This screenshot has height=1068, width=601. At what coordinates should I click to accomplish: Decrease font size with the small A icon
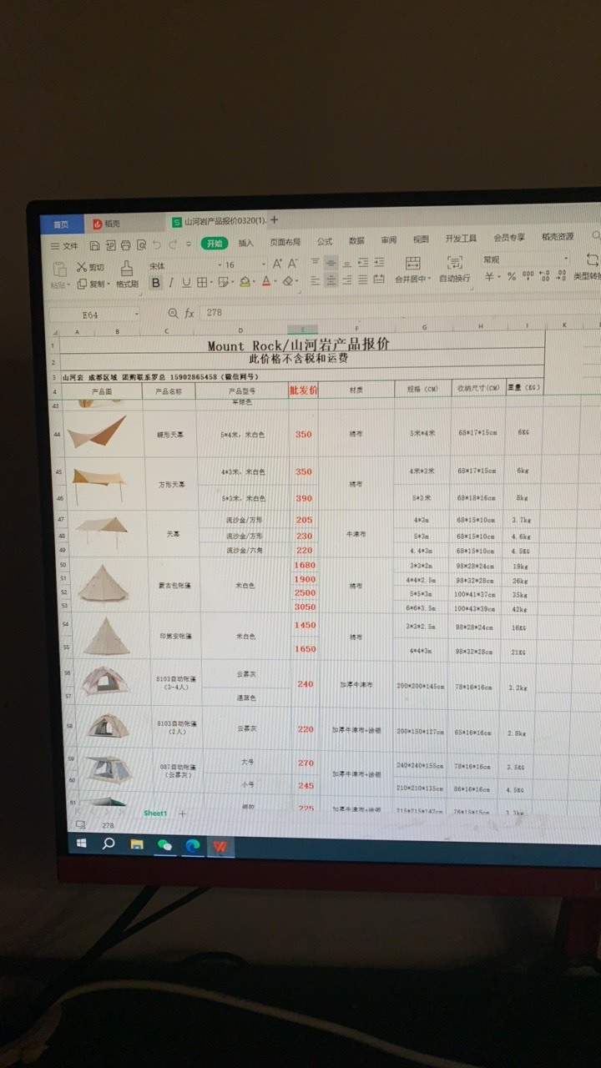pyautogui.click(x=292, y=264)
